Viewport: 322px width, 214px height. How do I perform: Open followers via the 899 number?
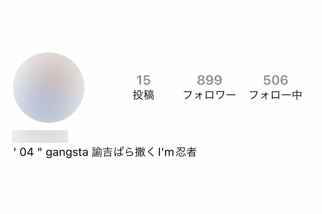(210, 80)
